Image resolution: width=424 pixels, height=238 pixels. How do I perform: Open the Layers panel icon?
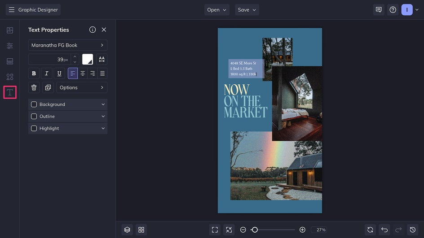(x=127, y=229)
